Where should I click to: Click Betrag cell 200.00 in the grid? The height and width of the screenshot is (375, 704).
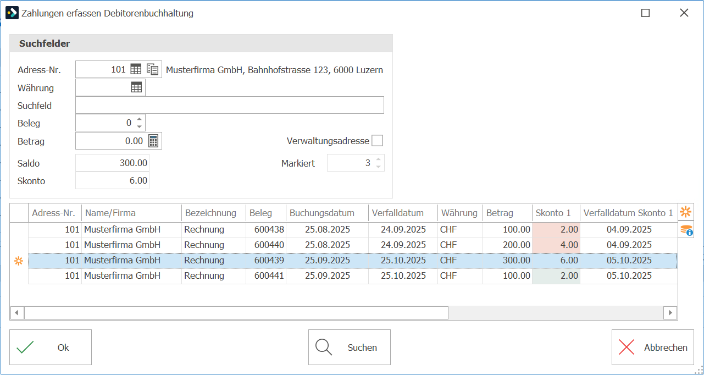point(507,245)
